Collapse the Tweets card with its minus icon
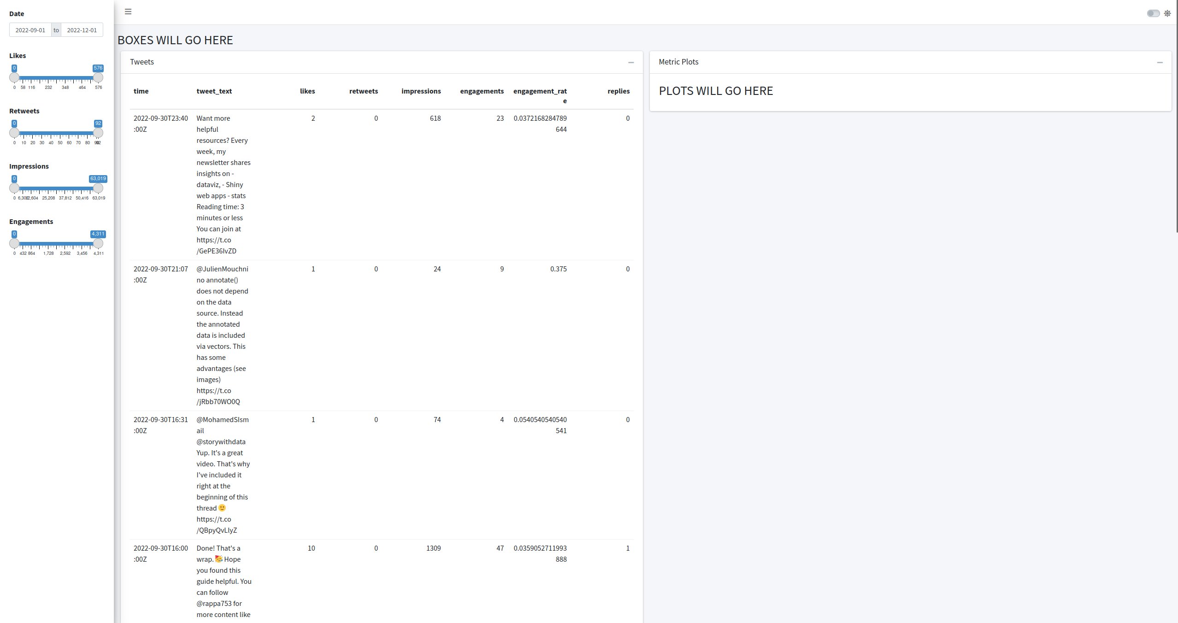Screen dimensions: 1178x623 pos(631,62)
